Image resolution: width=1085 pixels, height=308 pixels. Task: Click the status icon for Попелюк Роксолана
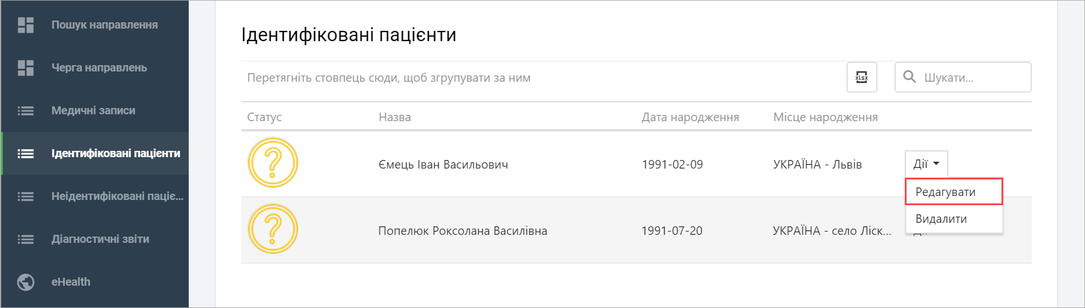pyautogui.click(x=273, y=229)
